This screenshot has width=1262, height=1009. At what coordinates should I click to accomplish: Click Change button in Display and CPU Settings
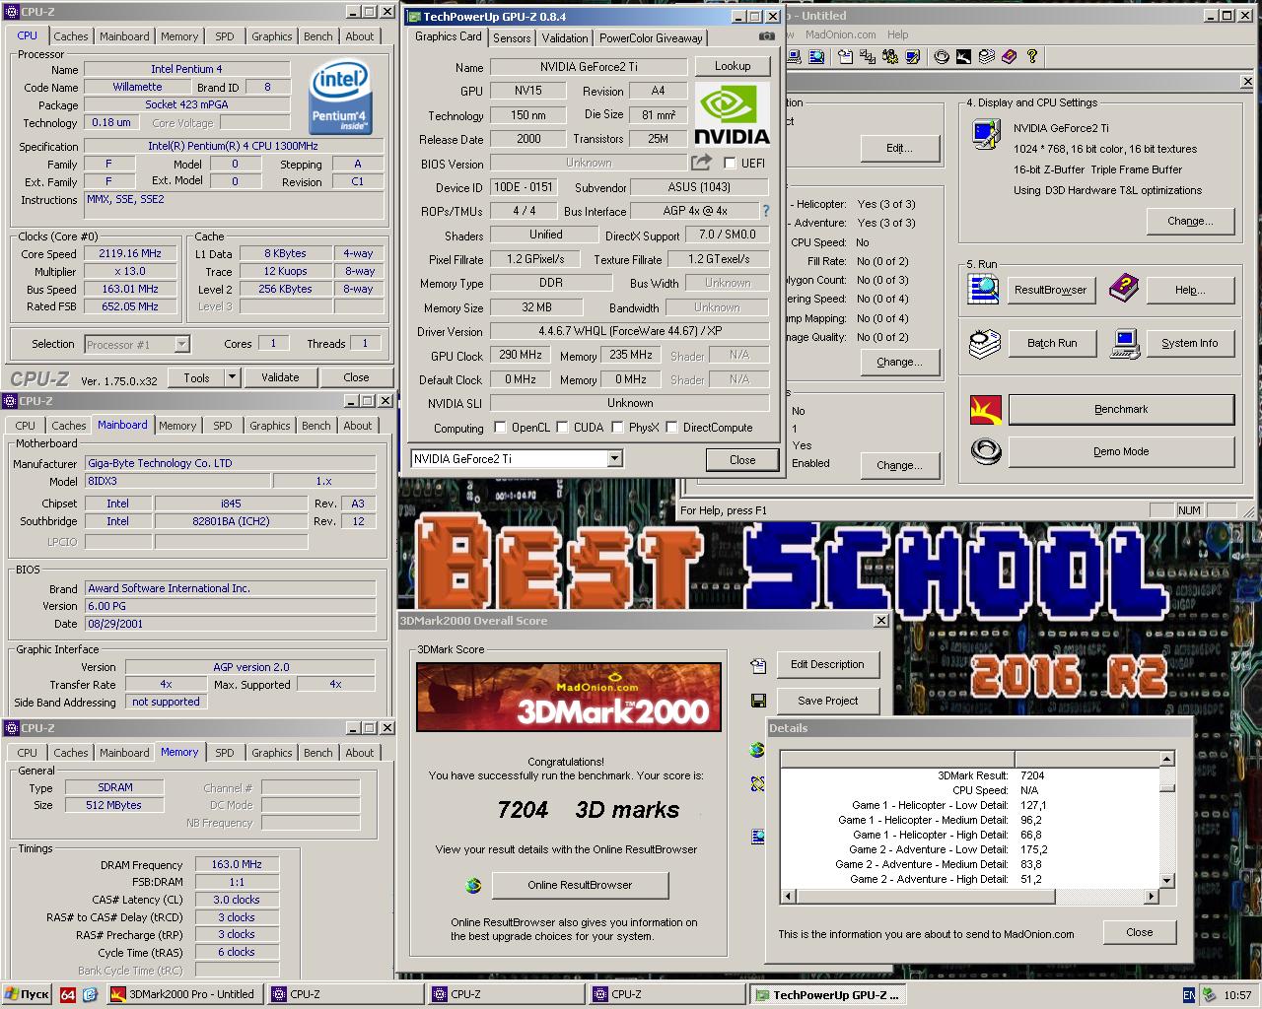point(1190,221)
